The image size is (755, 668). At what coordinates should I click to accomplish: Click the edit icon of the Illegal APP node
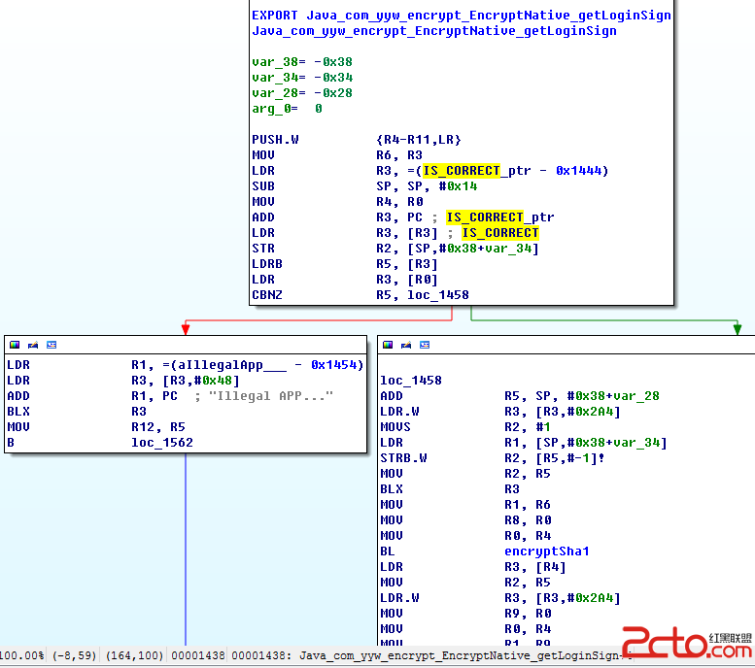click(x=33, y=345)
